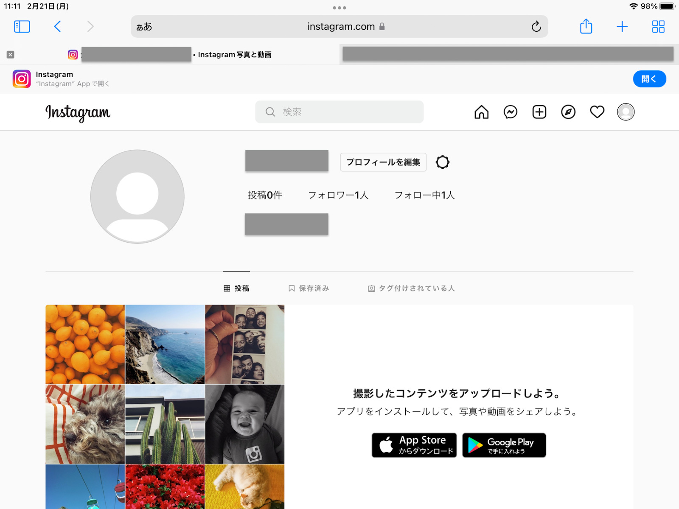
Task: Open the Explore compass icon
Action: (568, 112)
